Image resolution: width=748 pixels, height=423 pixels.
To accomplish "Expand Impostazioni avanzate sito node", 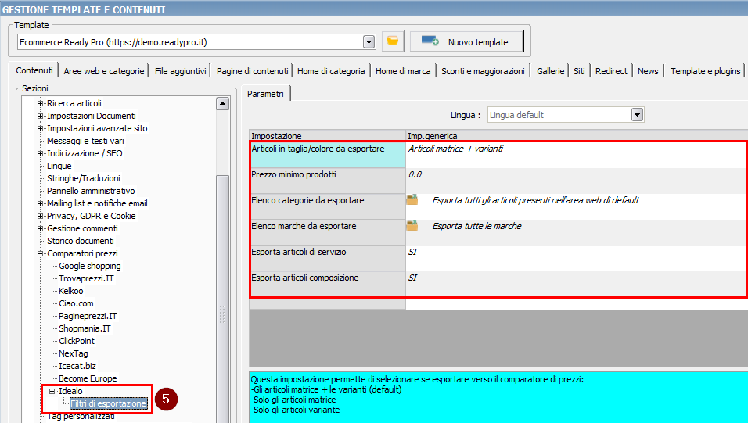I will click(x=41, y=128).
